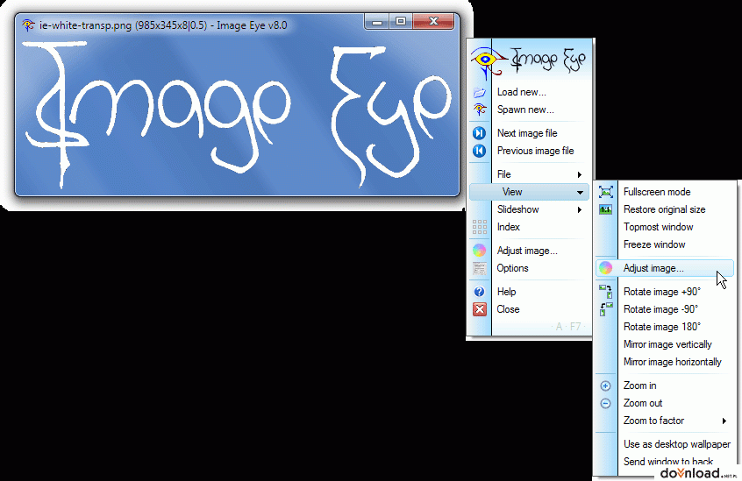Screen dimensions: 742x481
Task: Click the Rotate image -90° icon
Action: 606,309
